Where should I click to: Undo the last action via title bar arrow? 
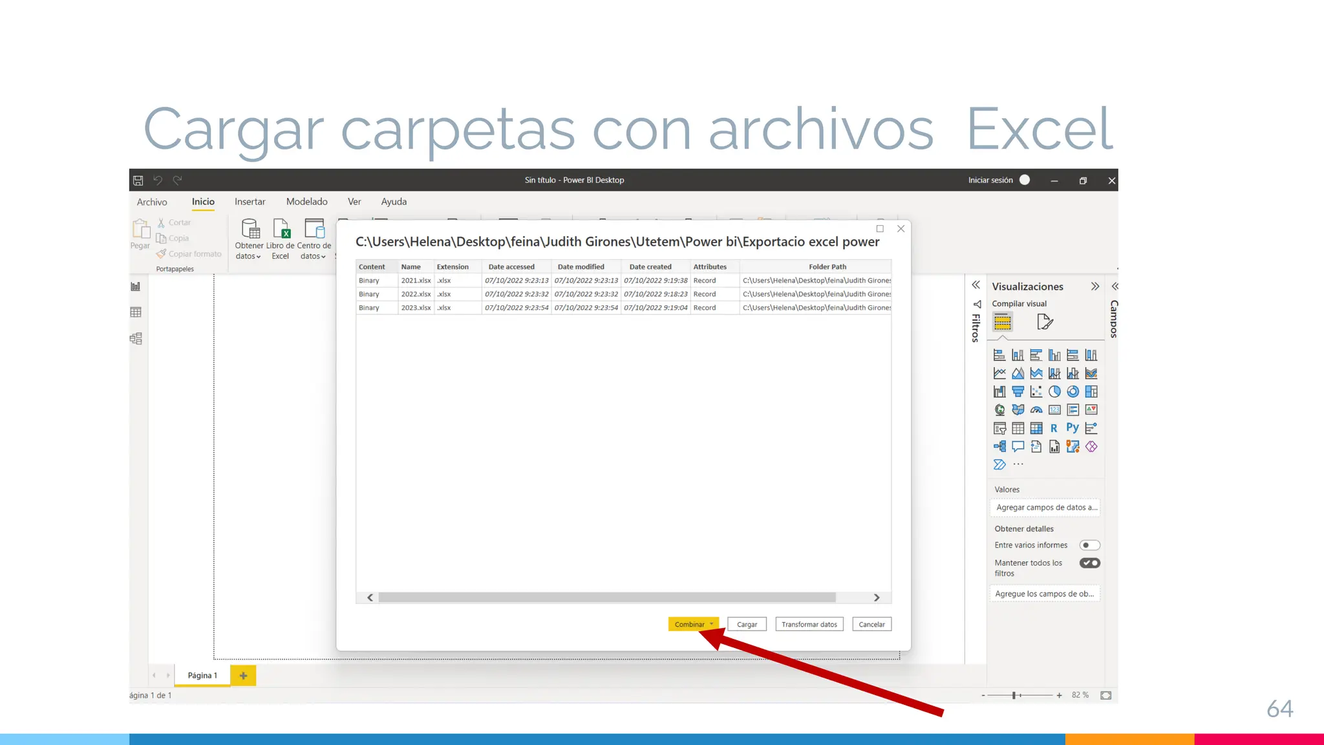tap(158, 180)
